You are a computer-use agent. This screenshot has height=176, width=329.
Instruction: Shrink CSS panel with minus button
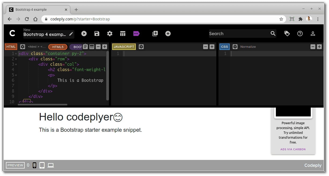coord(313,47)
